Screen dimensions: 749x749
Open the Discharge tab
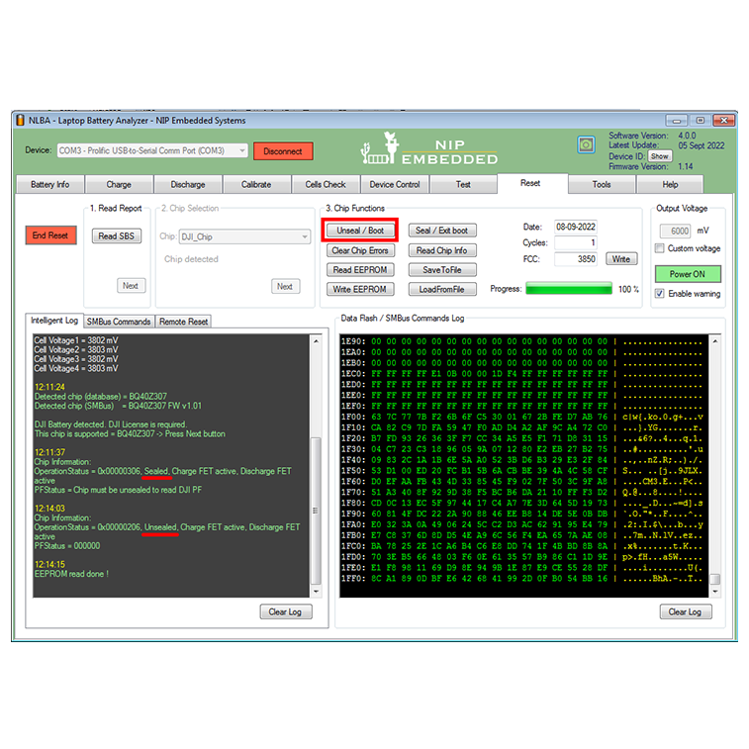188,184
